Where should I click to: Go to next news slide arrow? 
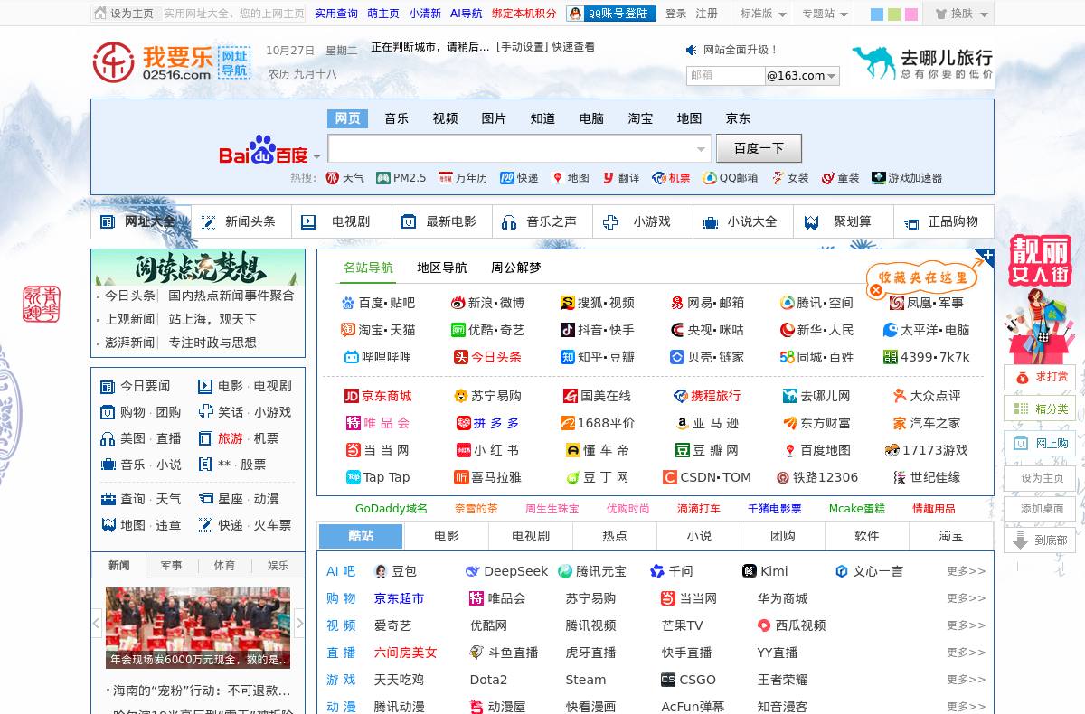coord(300,623)
